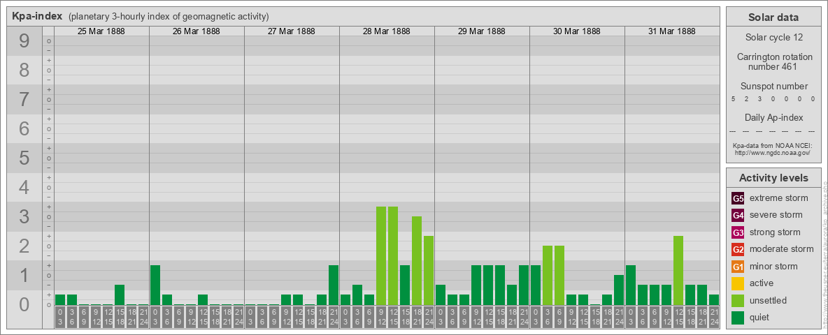
Task: Select the 27 Mar 1888 date header
Action: pos(292,31)
